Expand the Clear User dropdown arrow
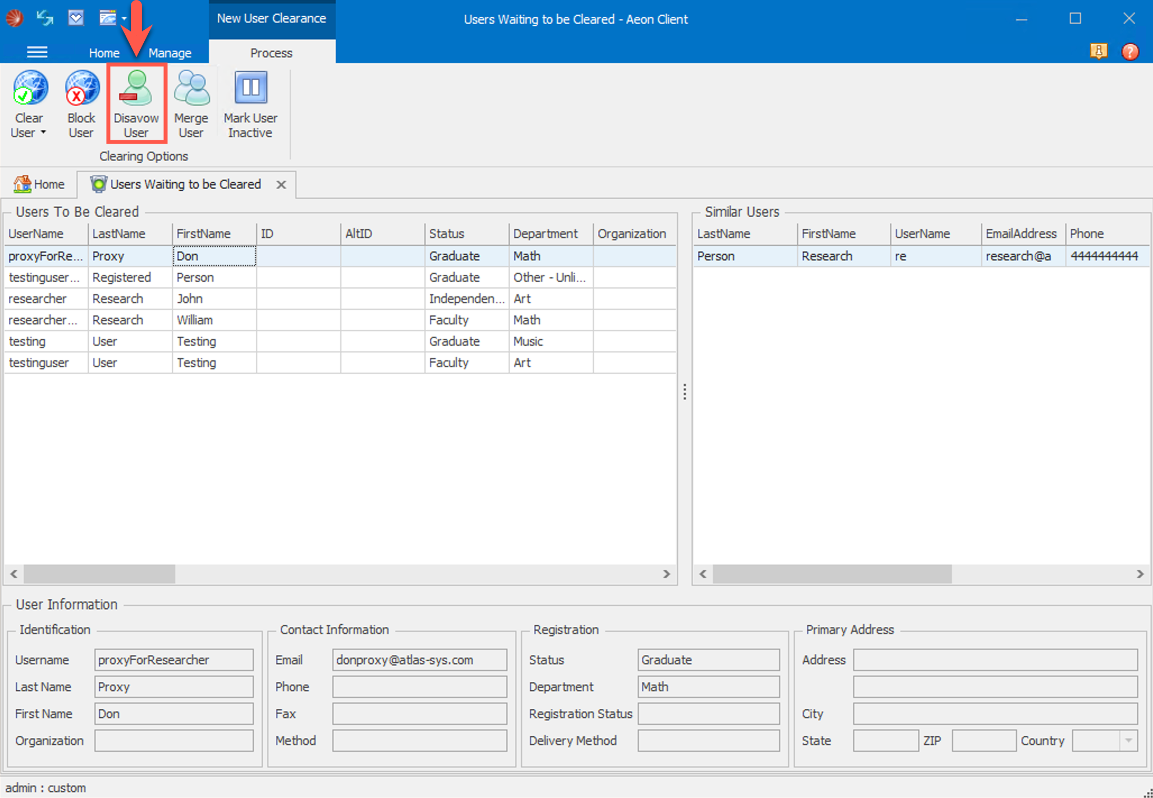Image resolution: width=1153 pixels, height=798 pixels. pyautogui.click(x=43, y=133)
